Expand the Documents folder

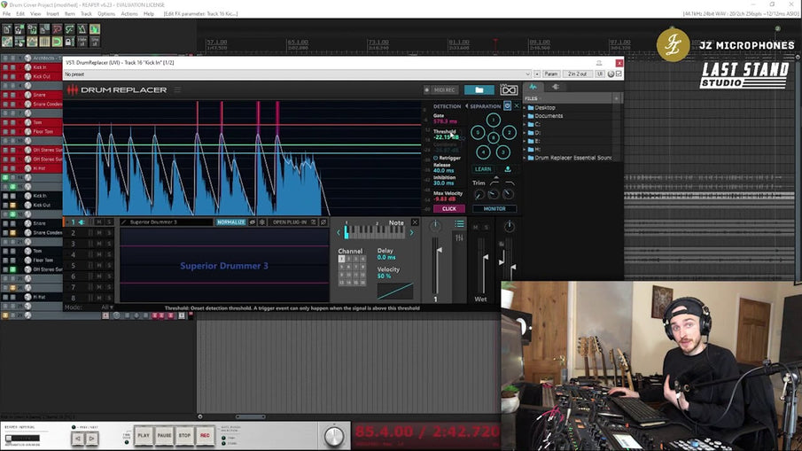(525, 116)
